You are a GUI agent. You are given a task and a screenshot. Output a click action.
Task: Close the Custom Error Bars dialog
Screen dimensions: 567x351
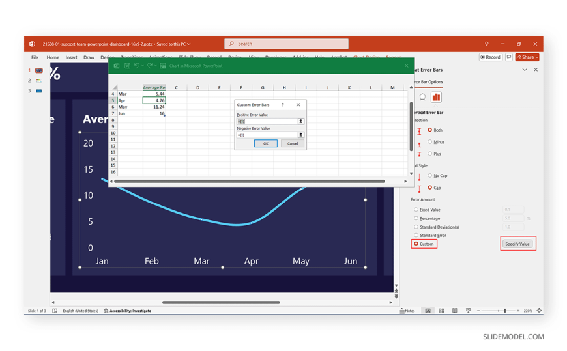298,105
